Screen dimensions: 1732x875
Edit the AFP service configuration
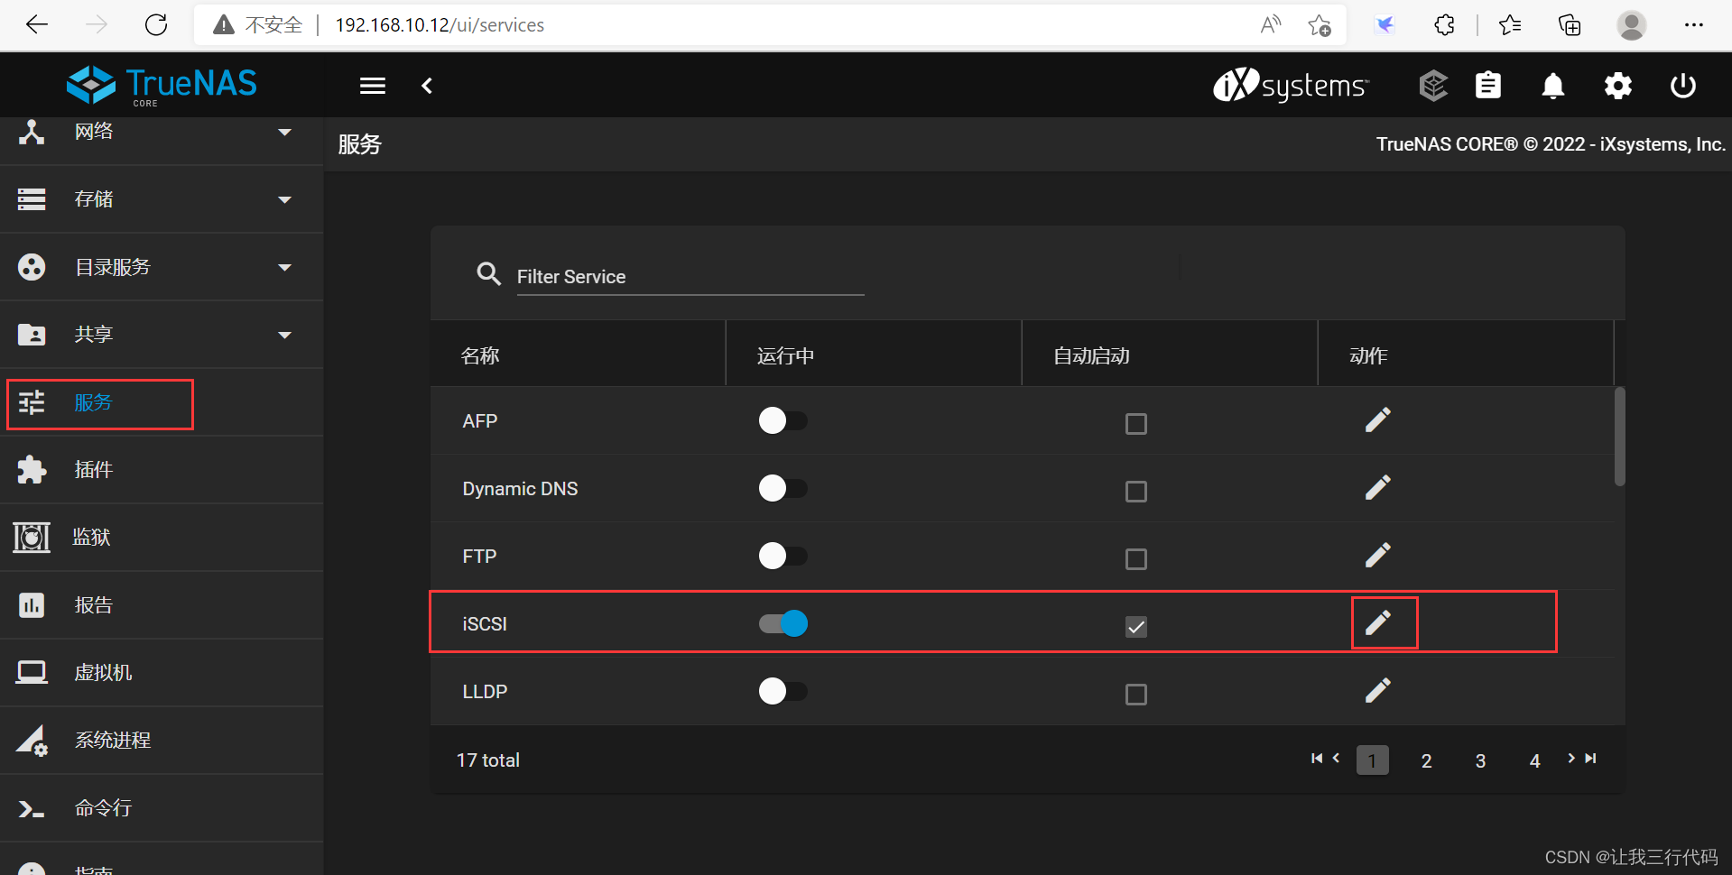click(1377, 420)
